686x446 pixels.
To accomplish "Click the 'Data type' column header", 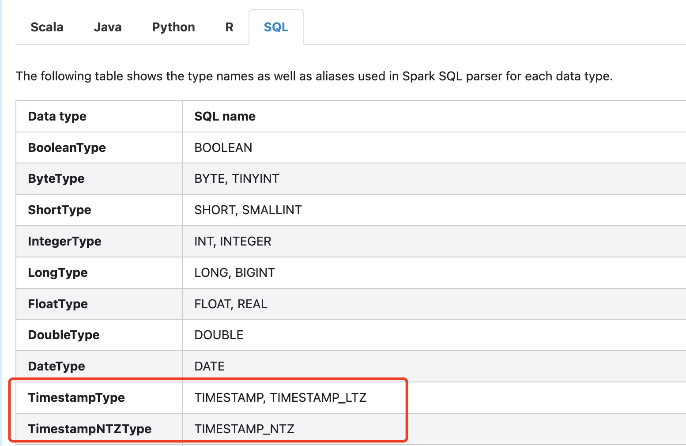I will click(57, 117).
